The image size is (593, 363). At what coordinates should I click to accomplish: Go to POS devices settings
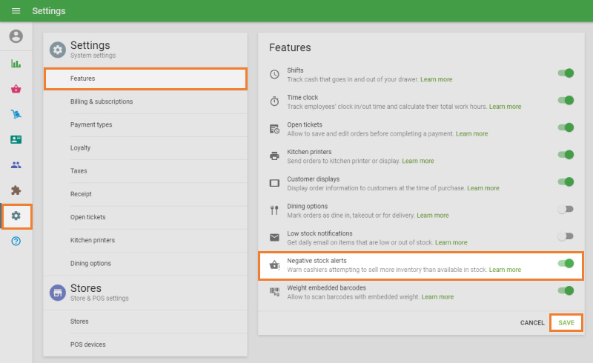coord(87,344)
